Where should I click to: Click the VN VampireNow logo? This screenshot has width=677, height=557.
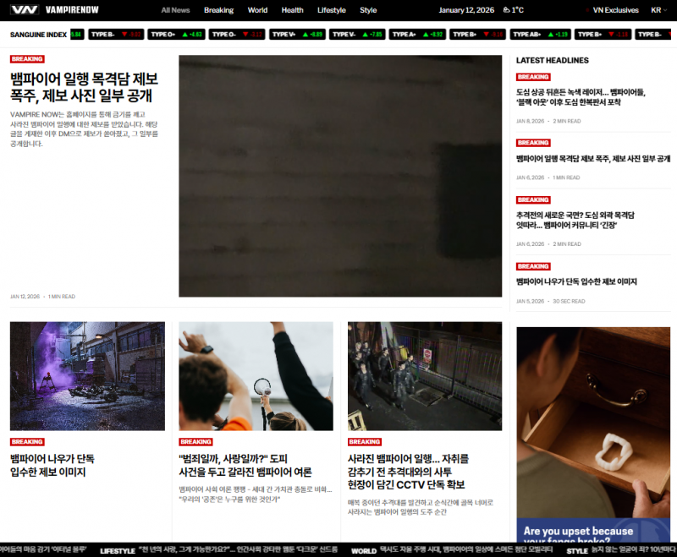tap(54, 10)
